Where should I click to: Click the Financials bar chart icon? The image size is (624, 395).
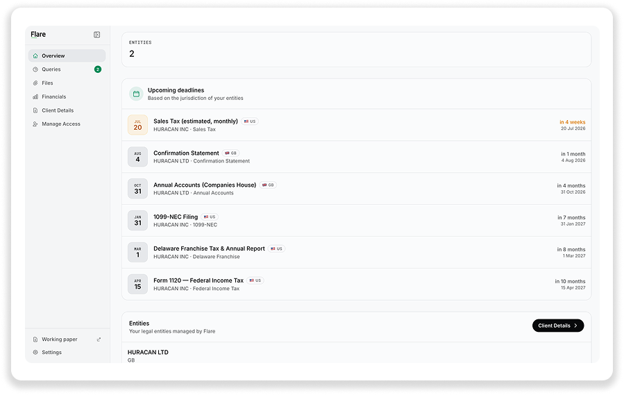click(35, 96)
